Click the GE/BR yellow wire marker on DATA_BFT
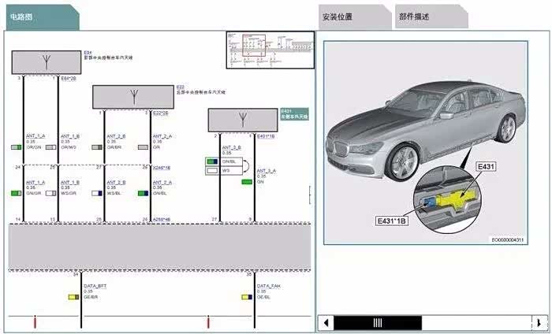This screenshot has width=552, height=334. (72, 297)
